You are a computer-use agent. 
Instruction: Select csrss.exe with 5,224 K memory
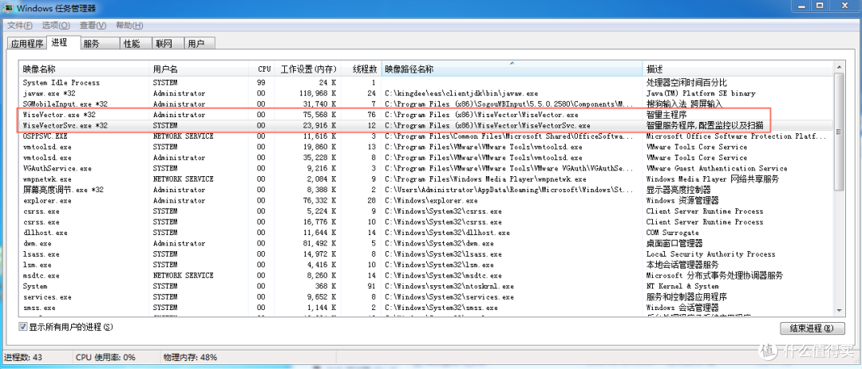tap(426, 211)
